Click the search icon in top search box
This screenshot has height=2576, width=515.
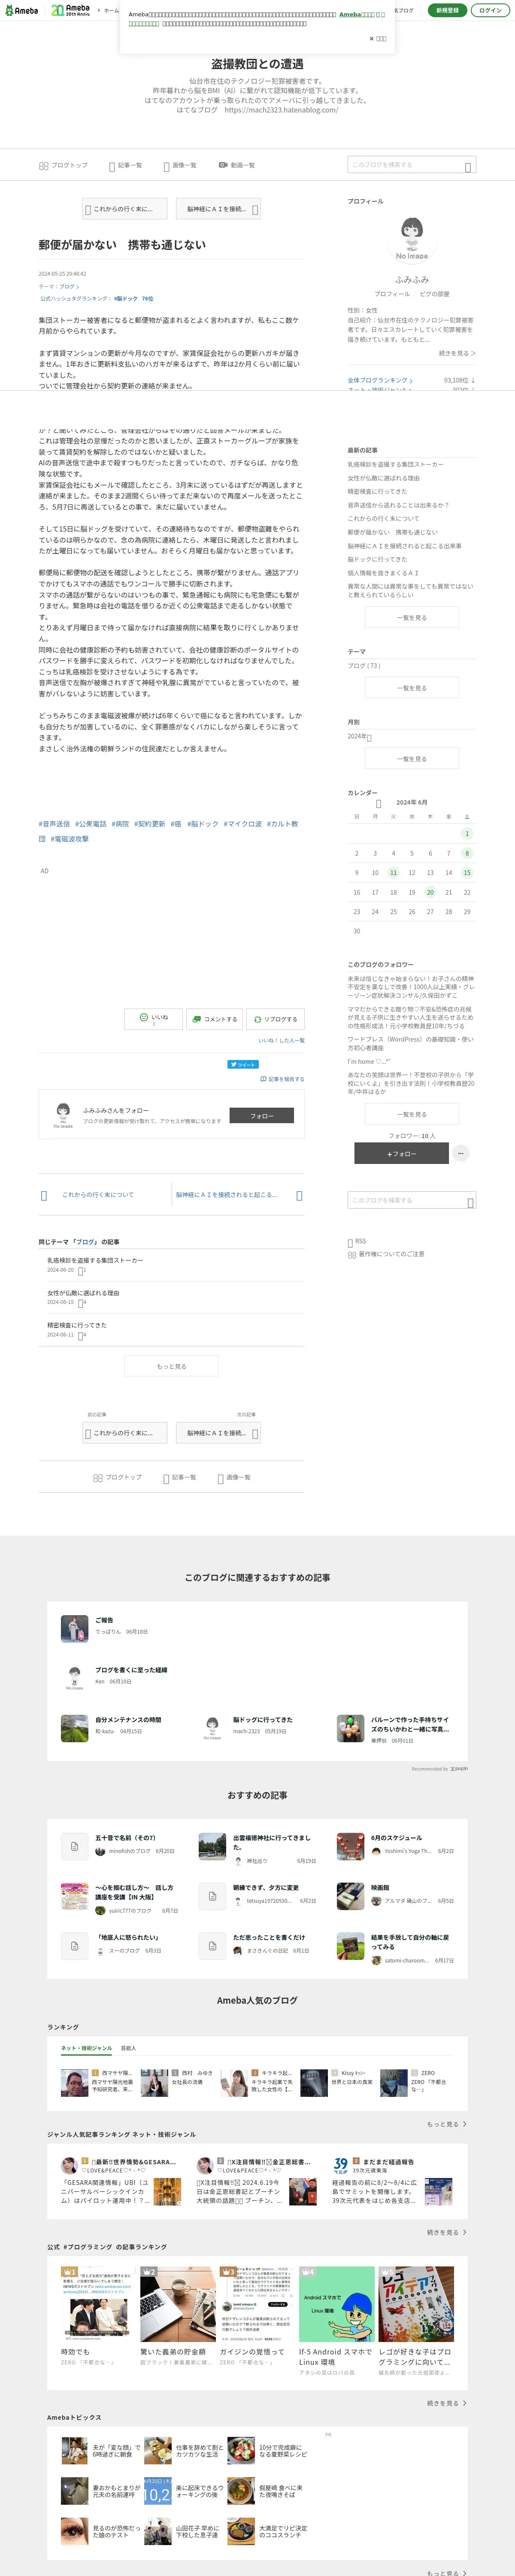click(x=468, y=166)
